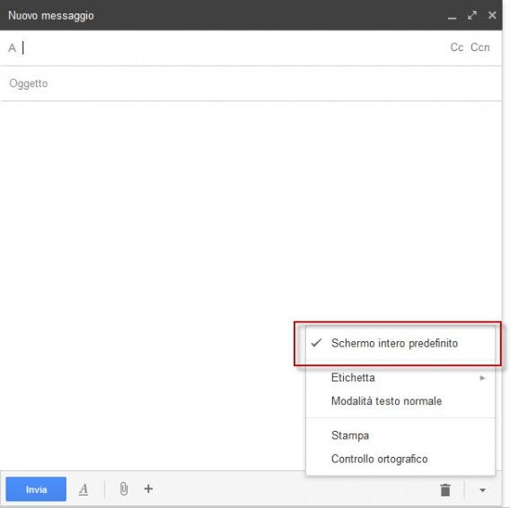Viewport: 510px width, 508px height.
Task: Attach a file with paperclip icon
Action: [x=124, y=489]
